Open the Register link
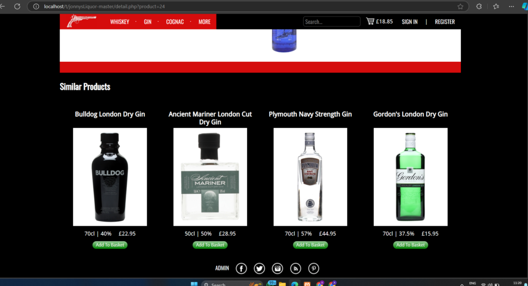This screenshot has width=528, height=286. pyautogui.click(x=444, y=22)
